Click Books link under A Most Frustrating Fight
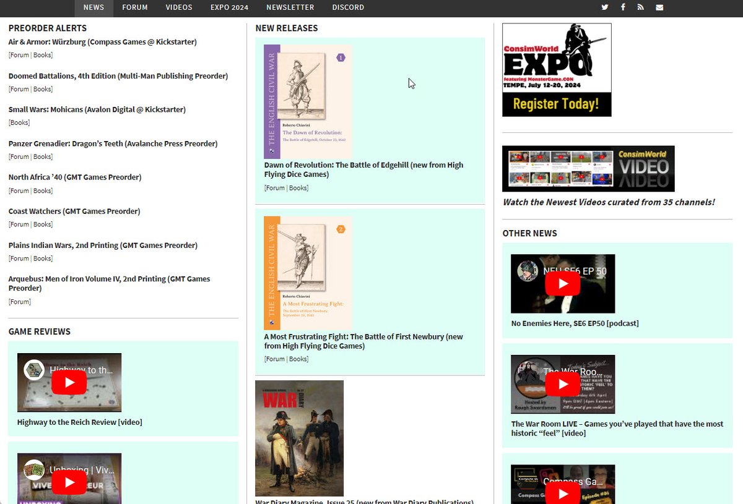 tap(298, 359)
